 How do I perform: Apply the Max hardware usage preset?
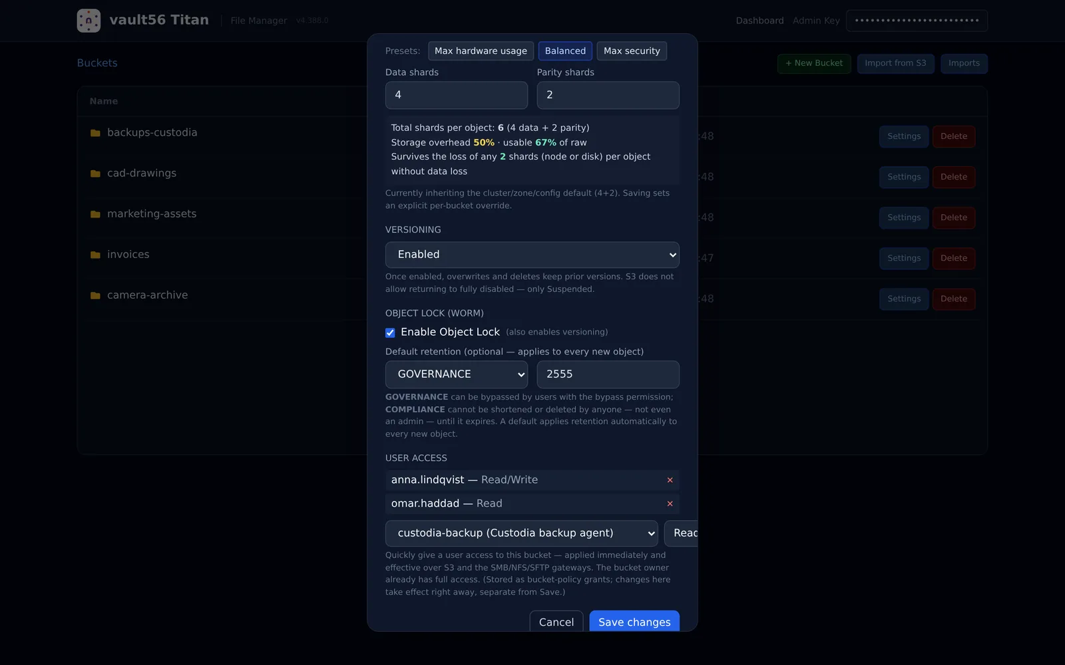pos(481,51)
